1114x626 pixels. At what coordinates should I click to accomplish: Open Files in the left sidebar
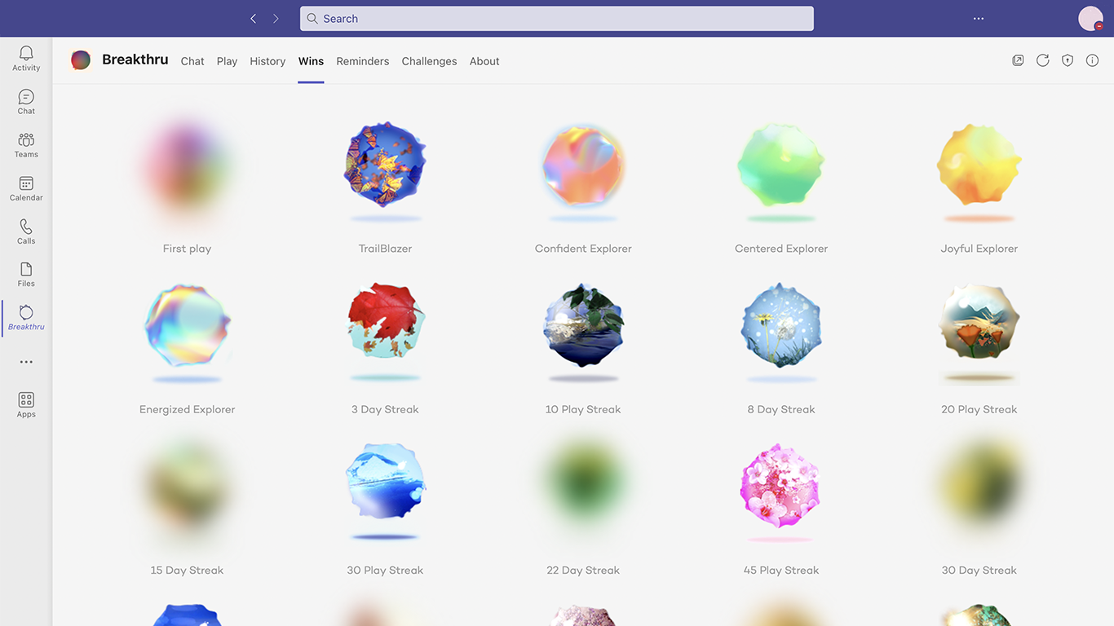click(26, 275)
